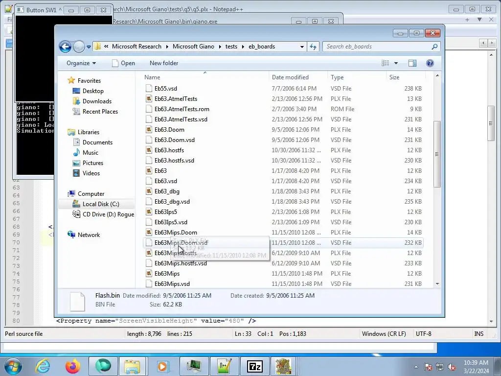
Task: Click the search magnifier icon
Action: pos(434,47)
